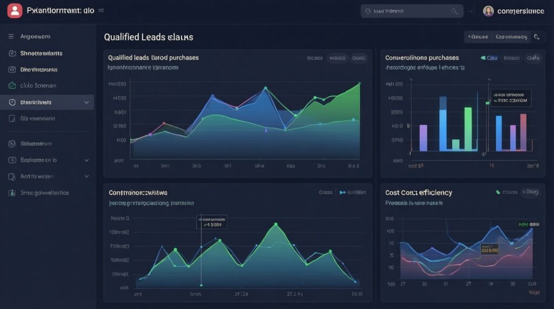Click the Aort sidebar item icon
Screen dimensions: 554x309
[x=12, y=176]
